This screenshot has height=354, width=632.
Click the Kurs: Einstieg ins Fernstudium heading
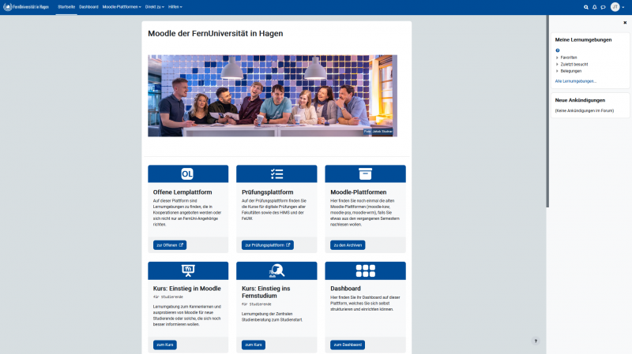pos(266,292)
